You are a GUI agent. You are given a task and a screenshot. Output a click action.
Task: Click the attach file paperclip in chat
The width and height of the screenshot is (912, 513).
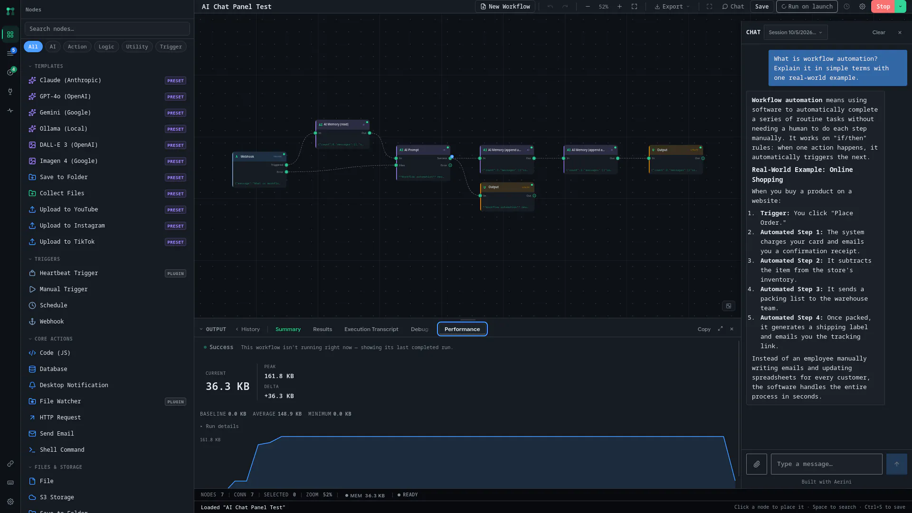point(756,464)
